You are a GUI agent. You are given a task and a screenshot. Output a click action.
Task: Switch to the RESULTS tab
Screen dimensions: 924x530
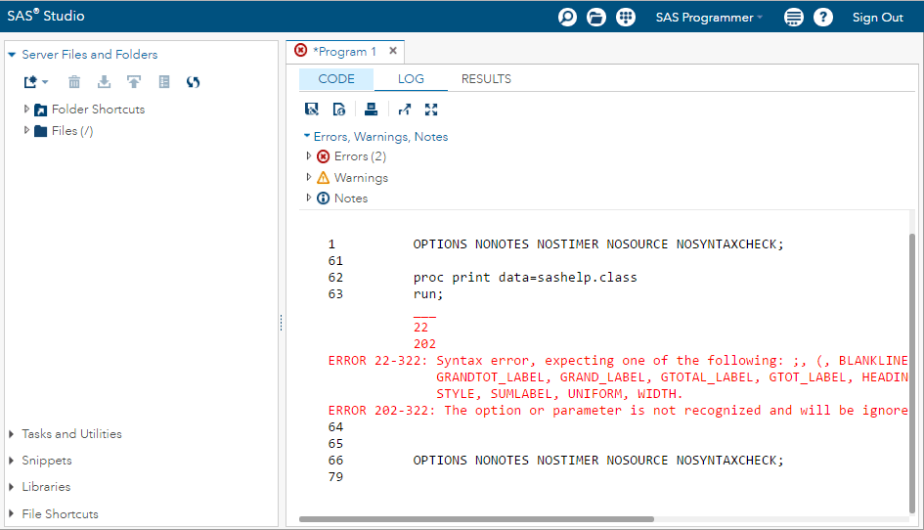coord(486,79)
